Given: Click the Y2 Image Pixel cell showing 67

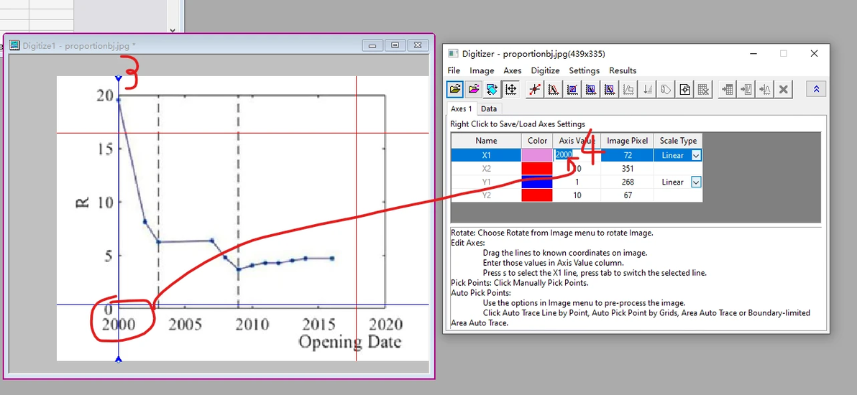Looking at the screenshot, I should click(627, 195).
